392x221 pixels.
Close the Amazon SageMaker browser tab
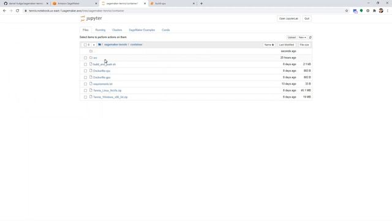pos(96,4)
